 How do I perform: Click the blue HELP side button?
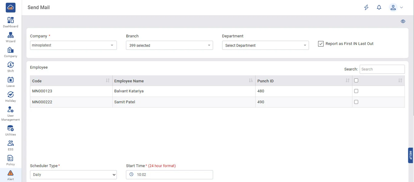(410, 155)
